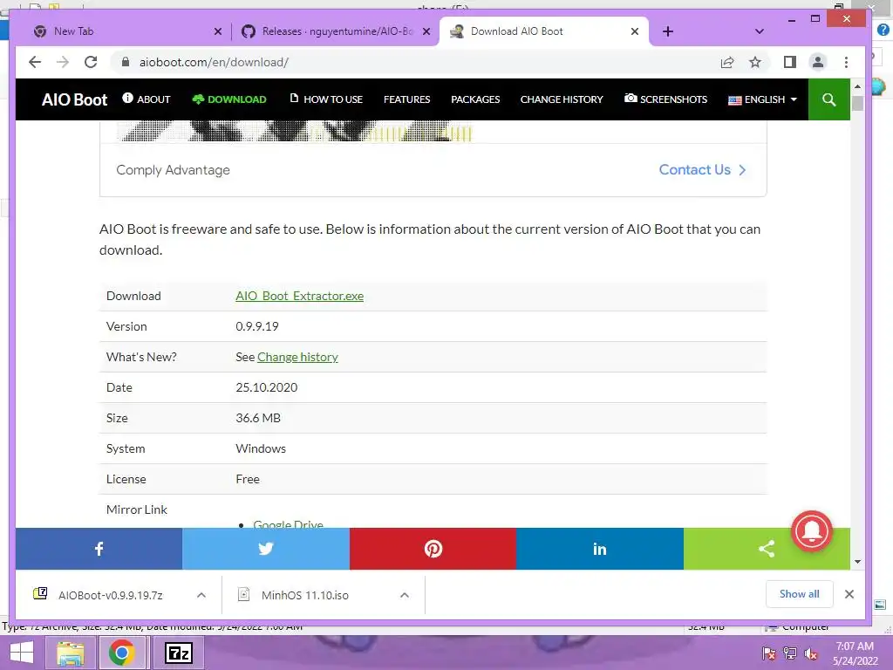Open Chrome three-dot menu
Image resolution: width=893 pixels, height=670 pixels.
coord(846,62)
